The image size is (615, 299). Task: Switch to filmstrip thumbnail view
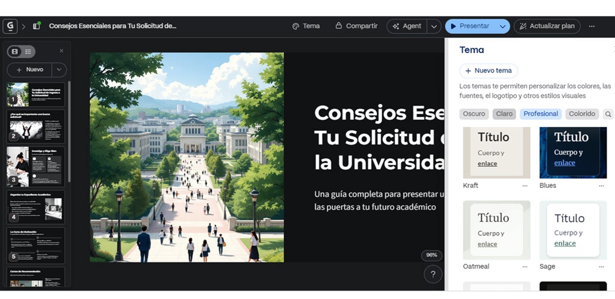coord(15,51)
